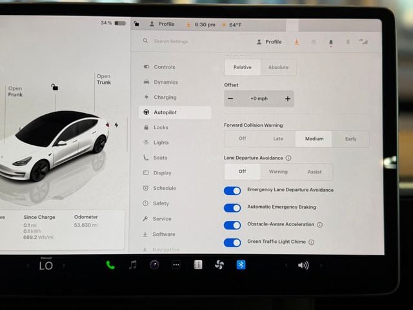Image resolution: width=413 pixels, height=310 pixels.
Task: Lower temperature with left chevron by LO
Action: (x=28, y=265)
